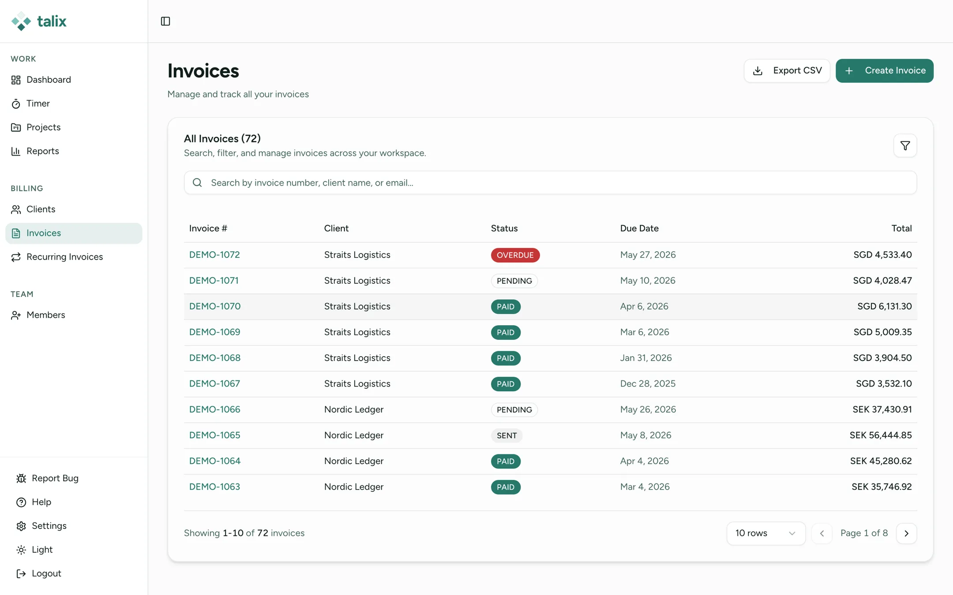
Task: Open invoice DEMO-1069
Action: 214,332
